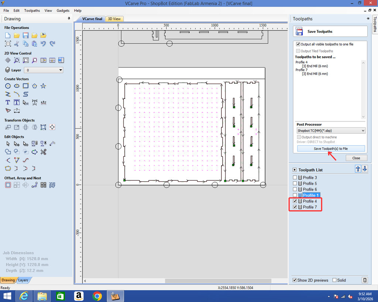Select the Draw Rectangle tool

(x=25, y=86)
